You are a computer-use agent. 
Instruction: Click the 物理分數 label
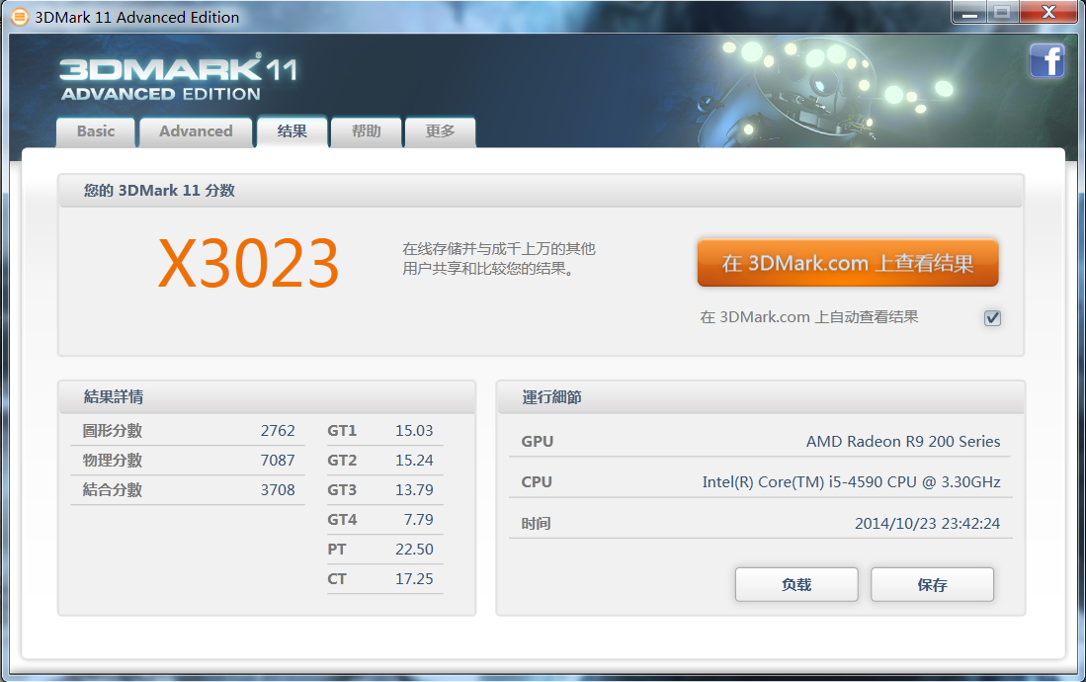[113, 461]
